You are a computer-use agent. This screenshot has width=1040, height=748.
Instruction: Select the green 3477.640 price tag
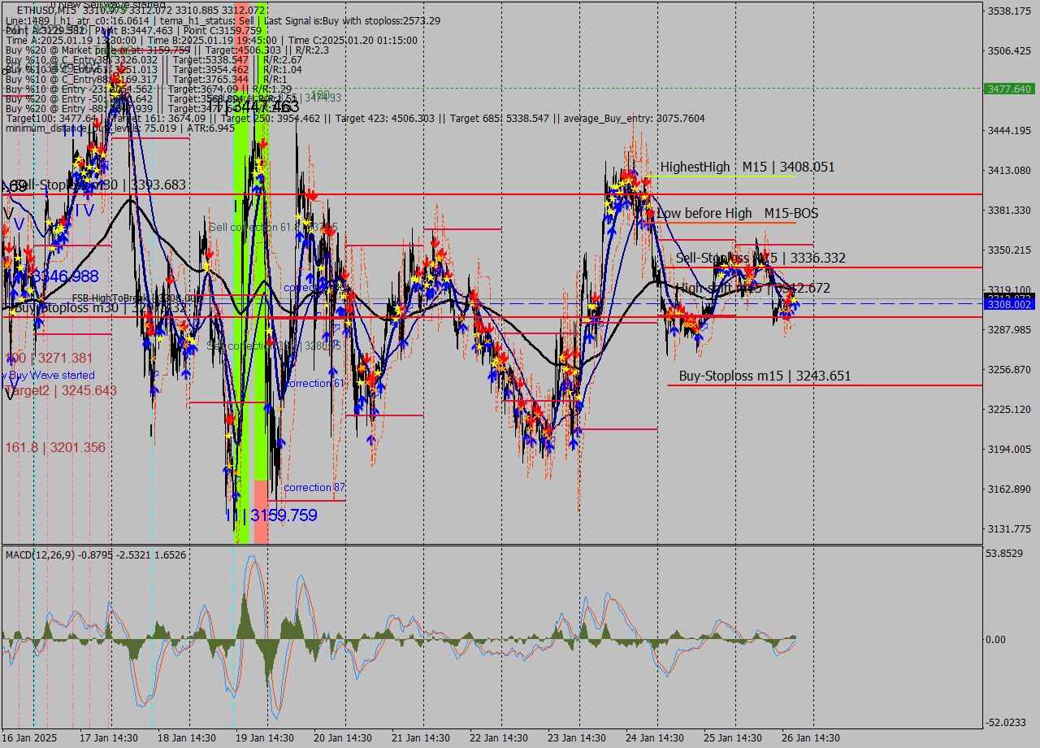point(1007,89)
